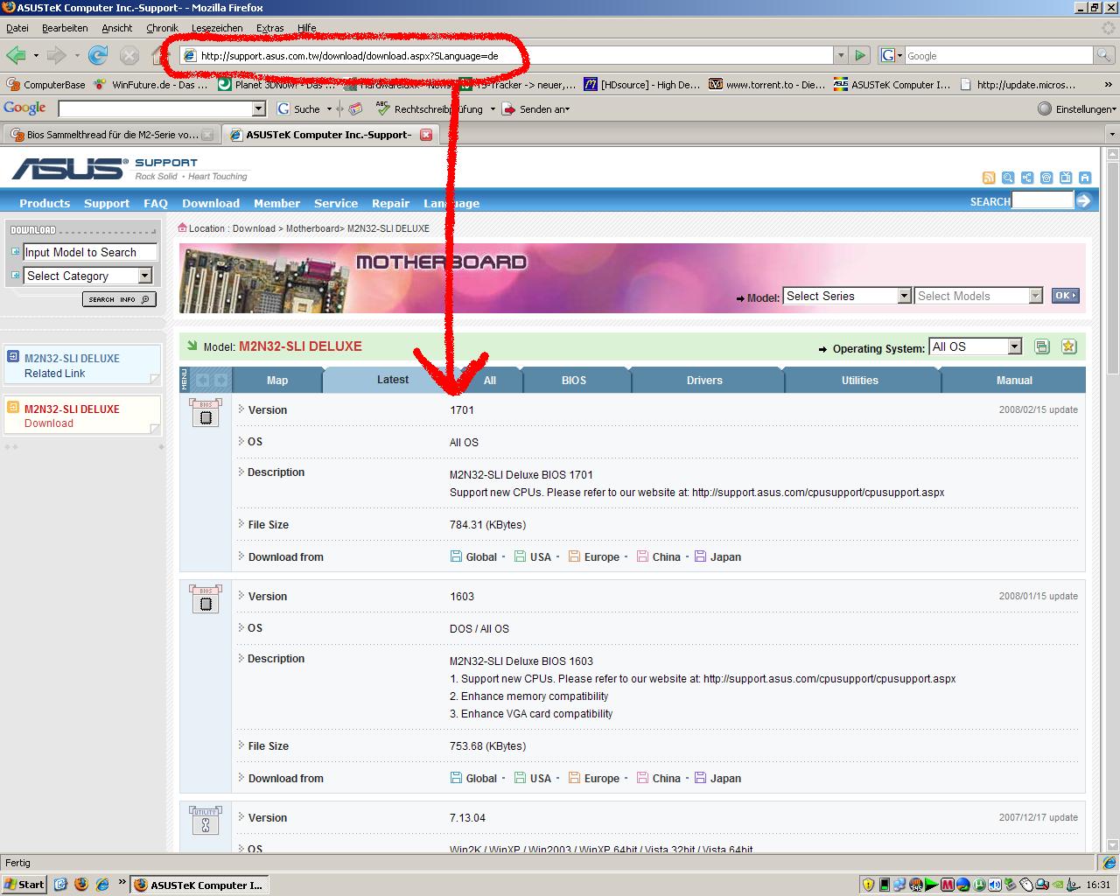This screenshot has width=1120, height=896.
Task: Open the Extras menu
Action: [269, 28]
